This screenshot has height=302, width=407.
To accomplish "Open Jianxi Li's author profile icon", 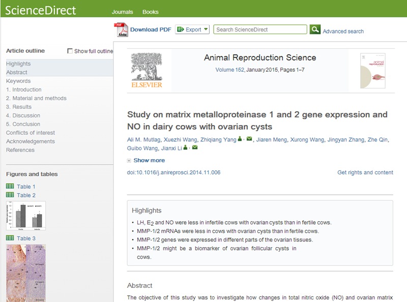I will pyautogui.click(x=185, y=147).
